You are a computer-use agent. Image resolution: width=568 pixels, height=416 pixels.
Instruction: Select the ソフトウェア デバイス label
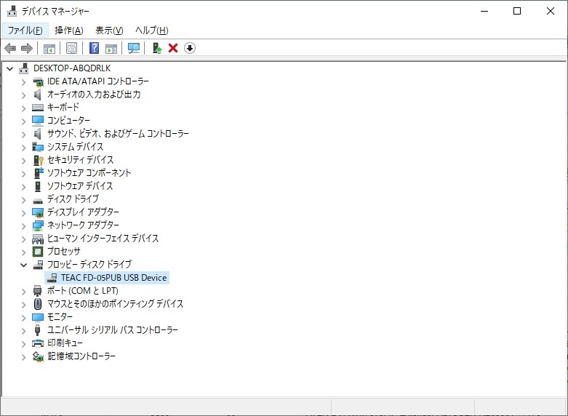[x=80, y=186]
